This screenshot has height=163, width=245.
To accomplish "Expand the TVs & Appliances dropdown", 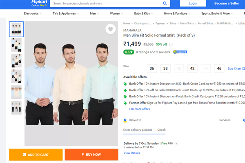I will (x=66, y=13).
